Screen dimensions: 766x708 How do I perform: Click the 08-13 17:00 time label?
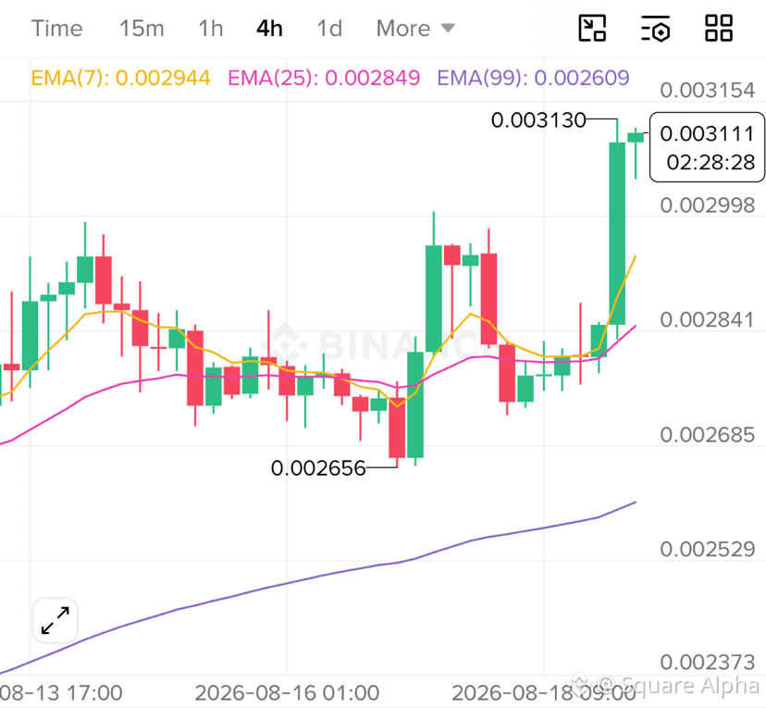point(61,693)
